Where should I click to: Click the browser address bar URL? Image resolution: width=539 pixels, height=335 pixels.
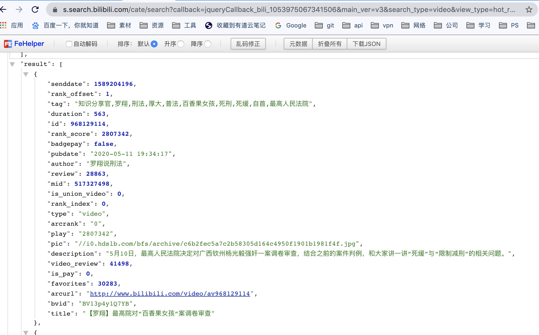288,9
